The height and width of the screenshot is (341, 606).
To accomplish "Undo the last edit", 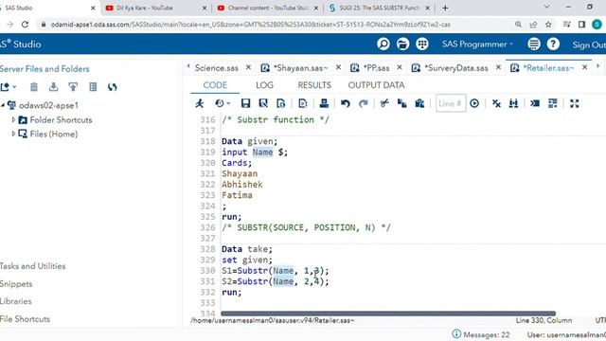I will (346, 103).
